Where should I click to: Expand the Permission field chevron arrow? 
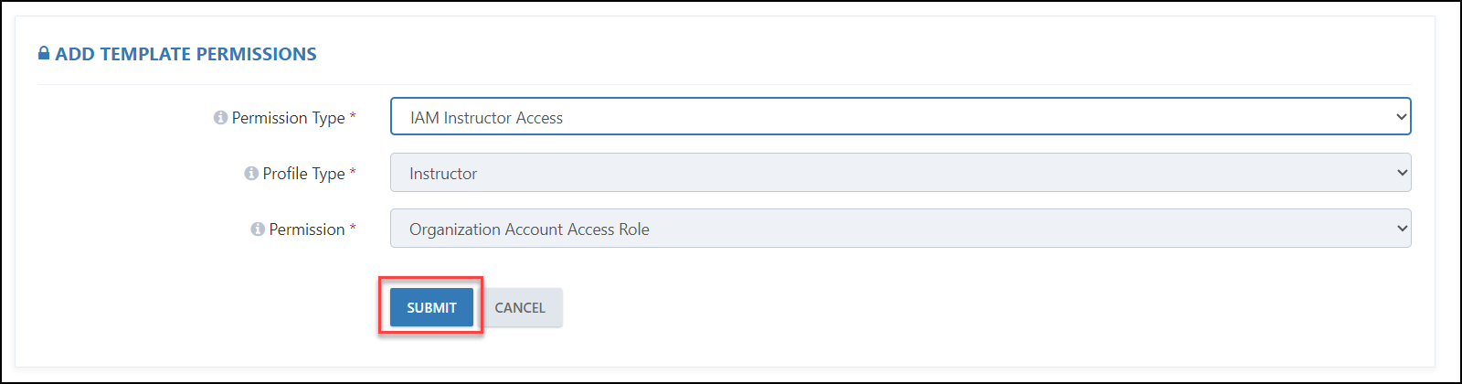coord(1402,229)
